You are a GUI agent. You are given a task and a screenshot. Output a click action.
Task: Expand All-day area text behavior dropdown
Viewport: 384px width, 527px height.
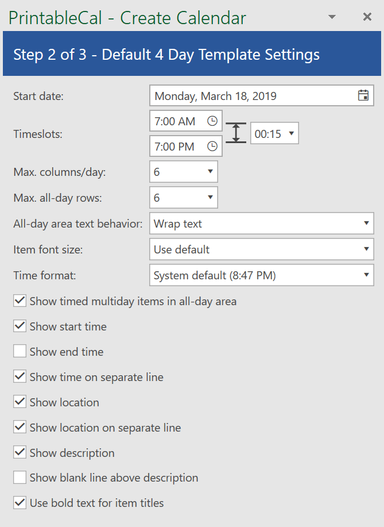(x=261, y=224)
